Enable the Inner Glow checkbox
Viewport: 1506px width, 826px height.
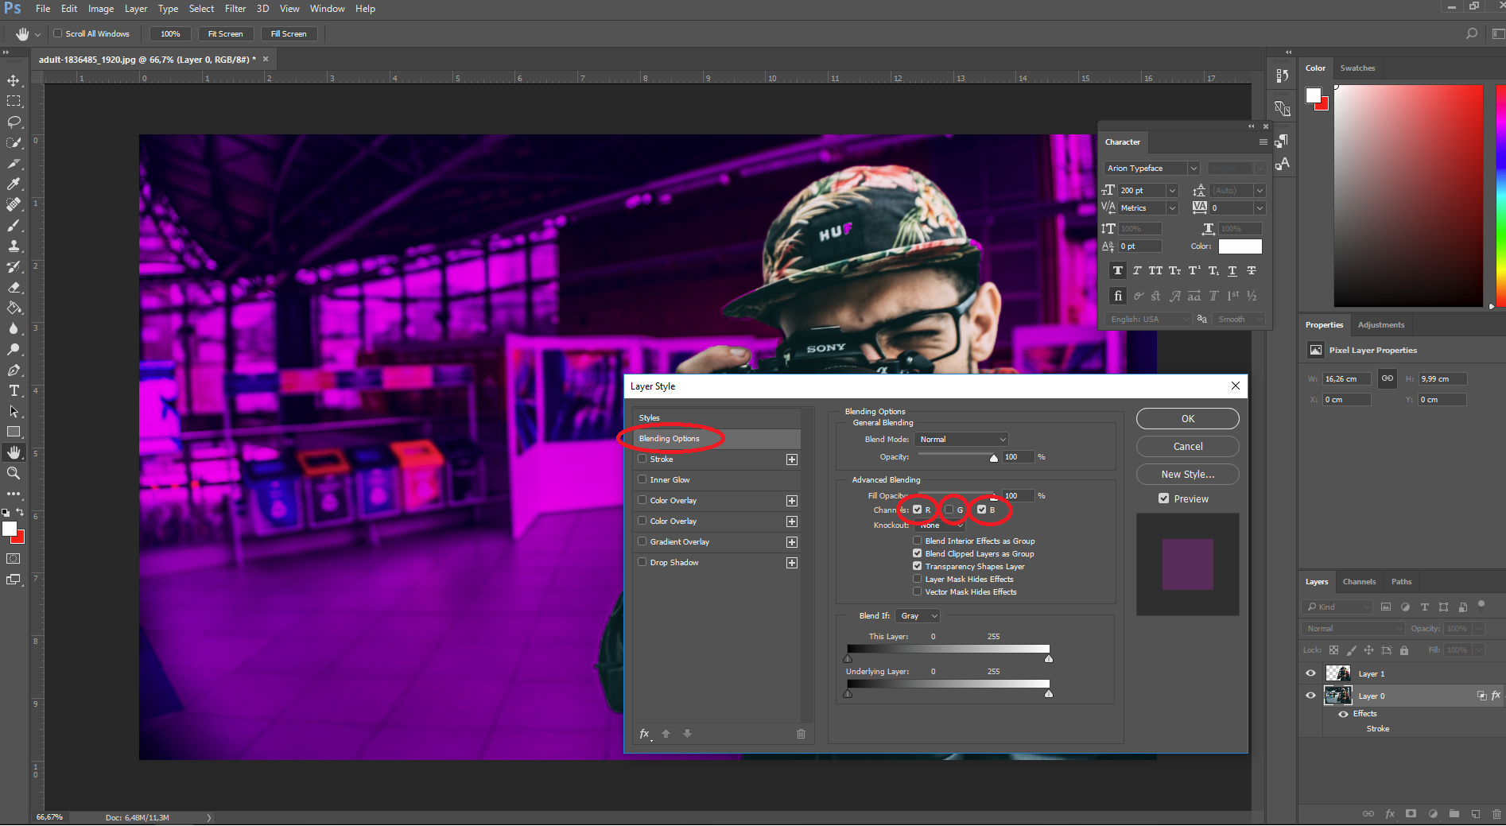[642, 479]
